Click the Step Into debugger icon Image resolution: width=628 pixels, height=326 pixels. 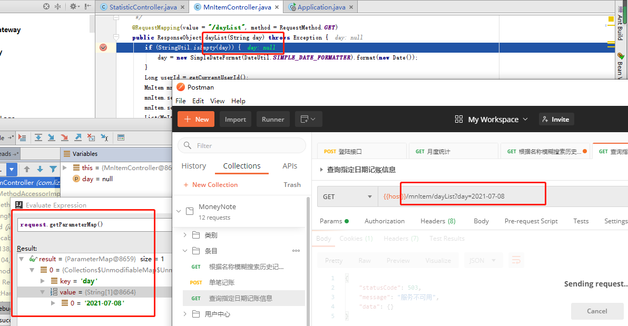pyautogui.click(x=51, y=137)
